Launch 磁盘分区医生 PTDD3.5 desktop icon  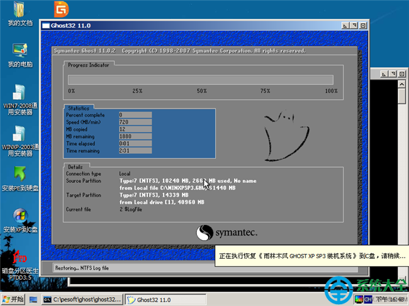pyautogui.click(x=20, y=265)
